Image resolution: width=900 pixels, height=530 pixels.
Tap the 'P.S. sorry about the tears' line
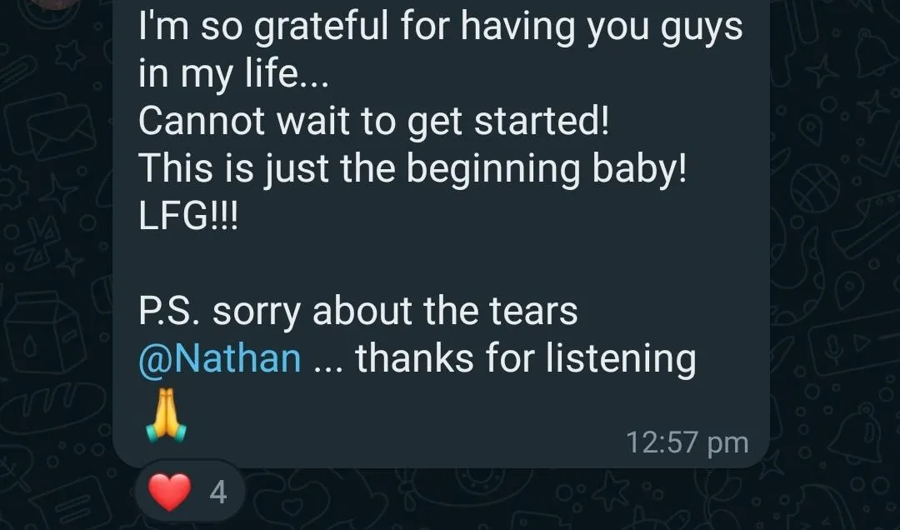[358, 311]
